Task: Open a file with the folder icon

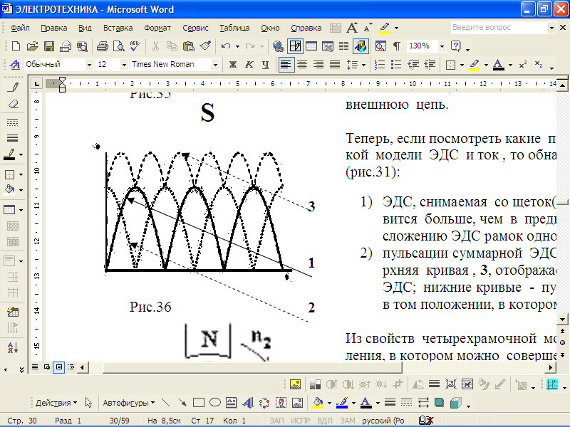Action: tap(32, 46)
